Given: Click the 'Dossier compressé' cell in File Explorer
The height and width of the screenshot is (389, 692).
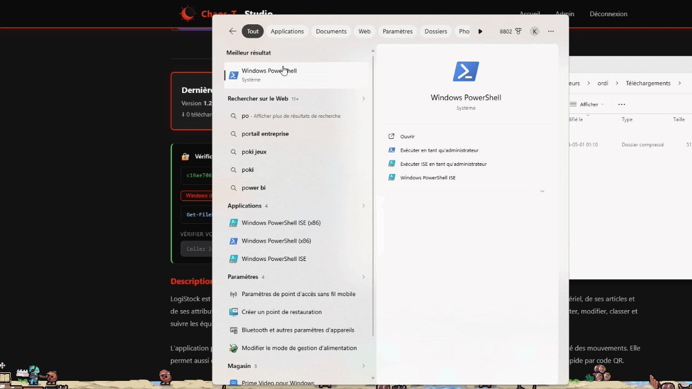Looking at the screenshot, I should [643, 145].
